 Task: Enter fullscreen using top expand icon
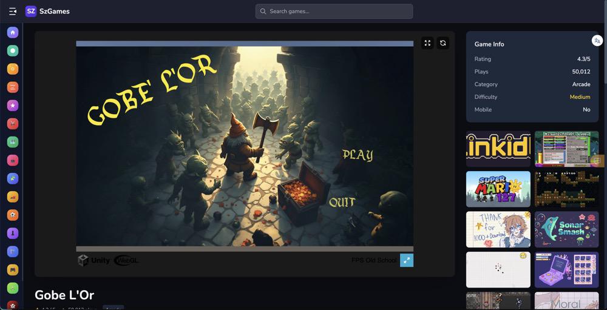427,43
